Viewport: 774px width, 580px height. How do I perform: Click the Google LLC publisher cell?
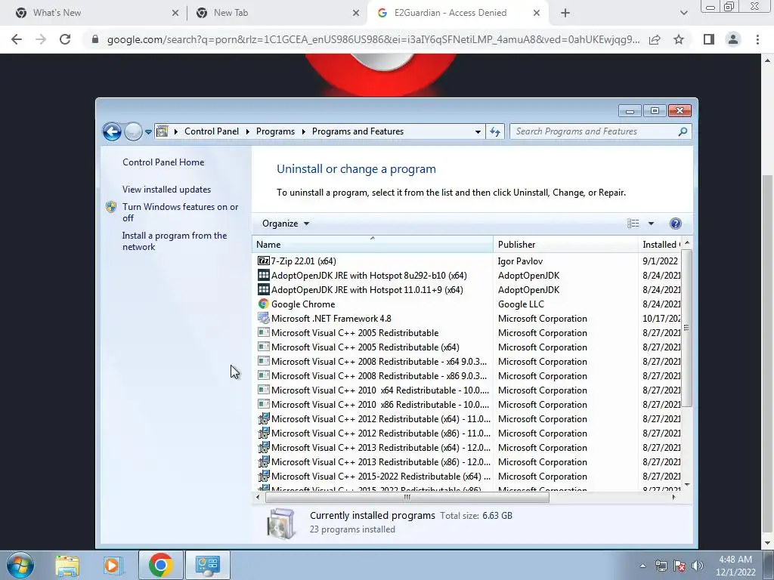tap(521, 304)
